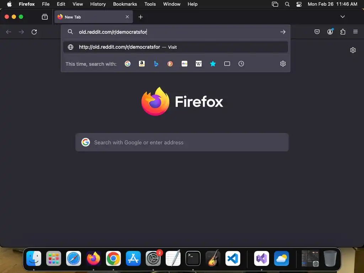
Task: Open the Firefox icon in the Dock
Action: point(93,258)
